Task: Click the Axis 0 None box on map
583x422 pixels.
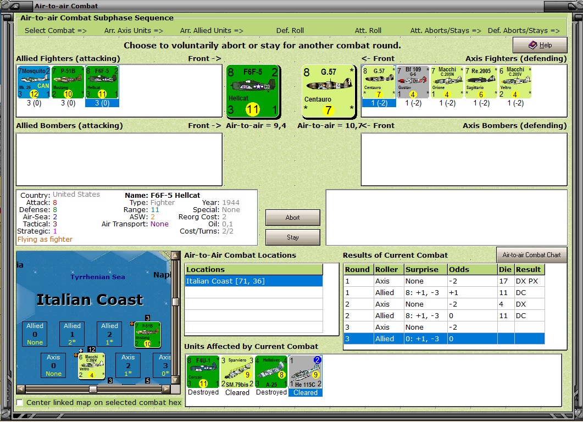Action: tap(53, 365)
